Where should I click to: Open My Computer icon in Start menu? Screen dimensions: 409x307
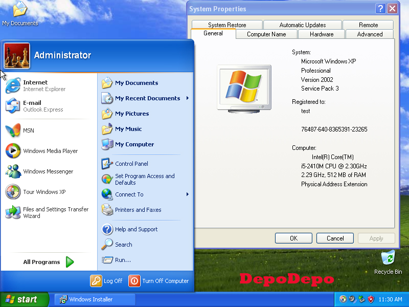point(107,144)
